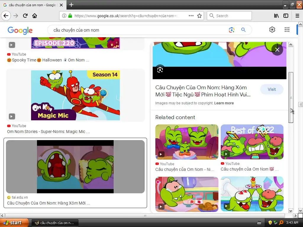Click related caption 'Câu chuyện của Om Nom - Ni...'

coord(185,169)
